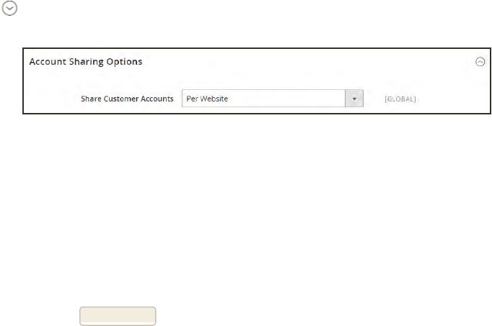Open the Share Customer Accounts dropdown arrow
This screenshot has width=492, height=326.
pyautogui.click(x=353, y=99)
